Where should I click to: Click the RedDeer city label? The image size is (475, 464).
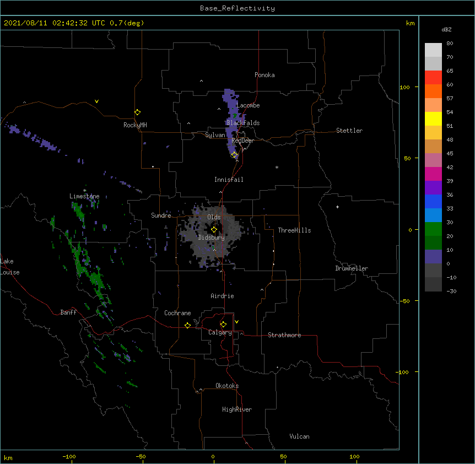point(242,141)
